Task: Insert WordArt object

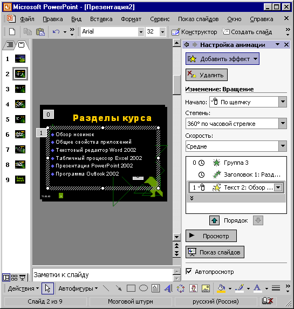Action: pos(168,288)
